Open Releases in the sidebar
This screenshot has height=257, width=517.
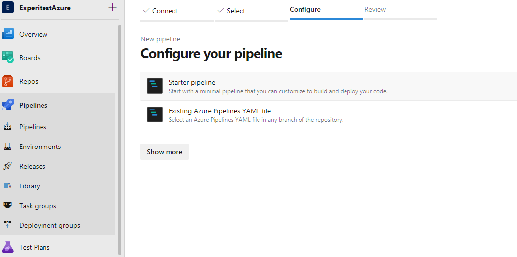pos(32,166)
